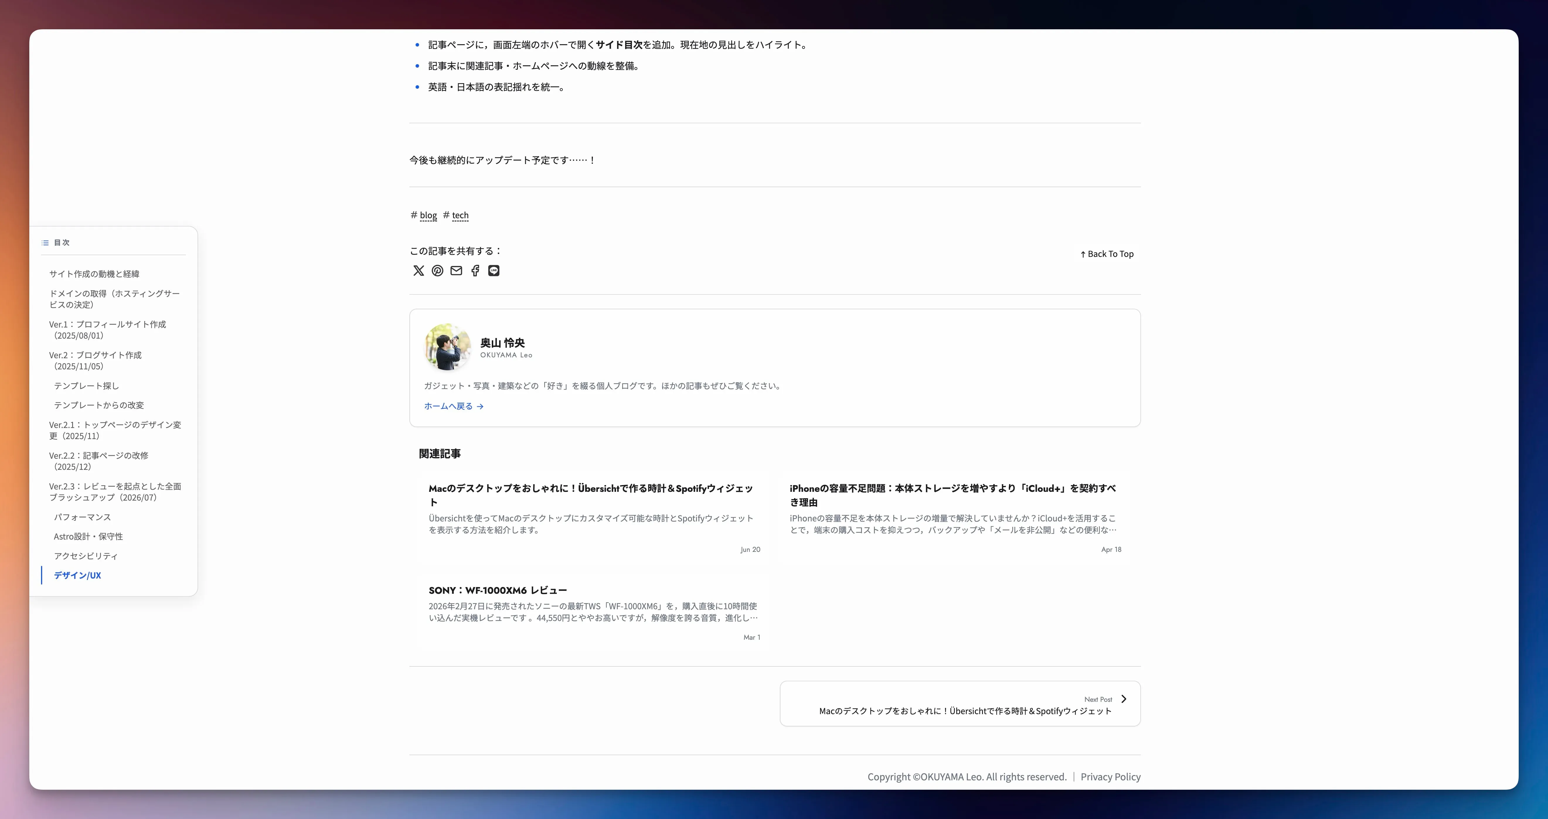Jump to Ver.2.3 全面ブラッシュアップ in TOC
This screenshot has width=1548, height=819.
click(115, 492)
